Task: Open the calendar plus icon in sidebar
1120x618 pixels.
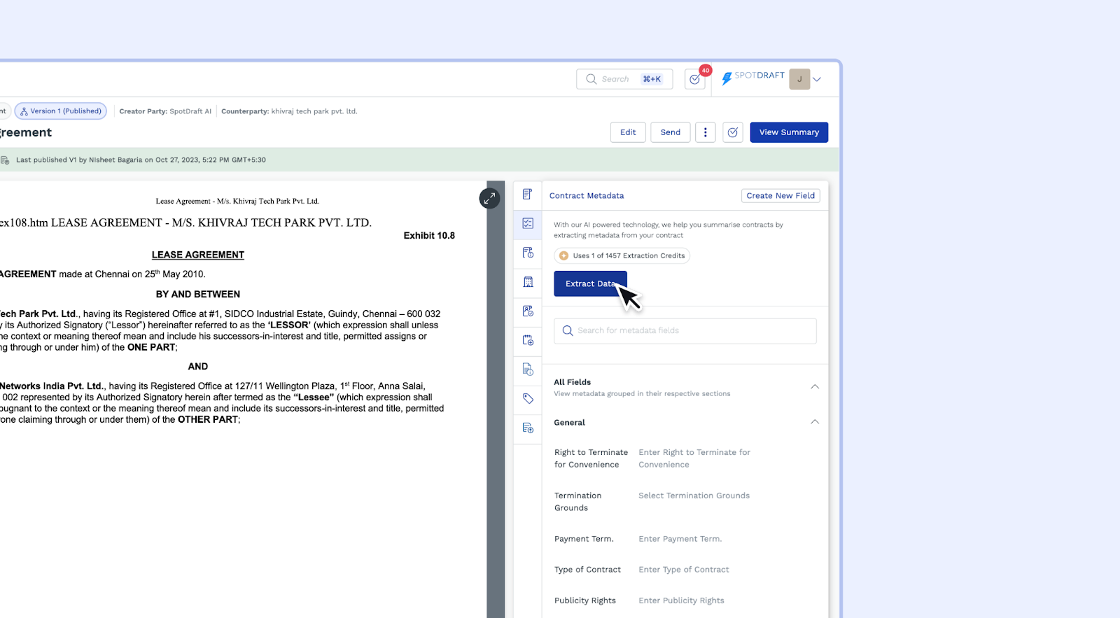Action: click(528, 340)
